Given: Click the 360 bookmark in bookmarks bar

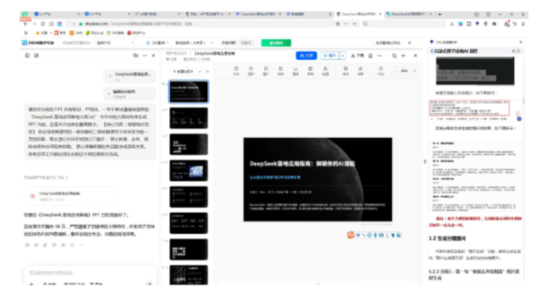Looking at the screenshot, I should (116, 33).
